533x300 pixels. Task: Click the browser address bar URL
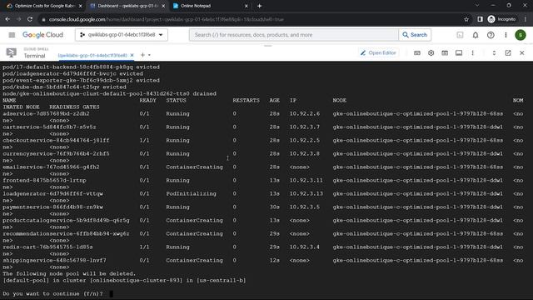[x=167, y=19]
